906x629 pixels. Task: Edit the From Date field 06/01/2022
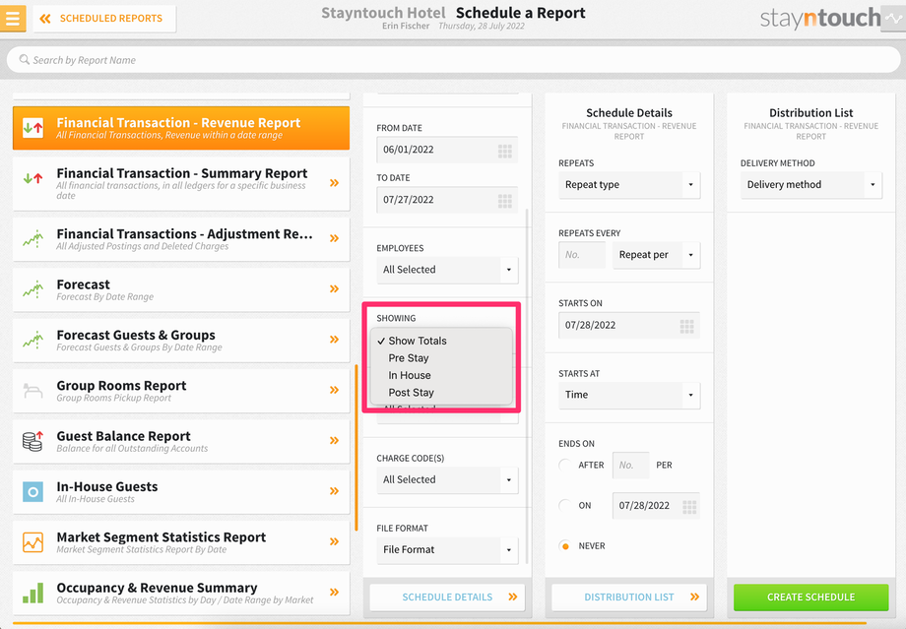point(447,150)
